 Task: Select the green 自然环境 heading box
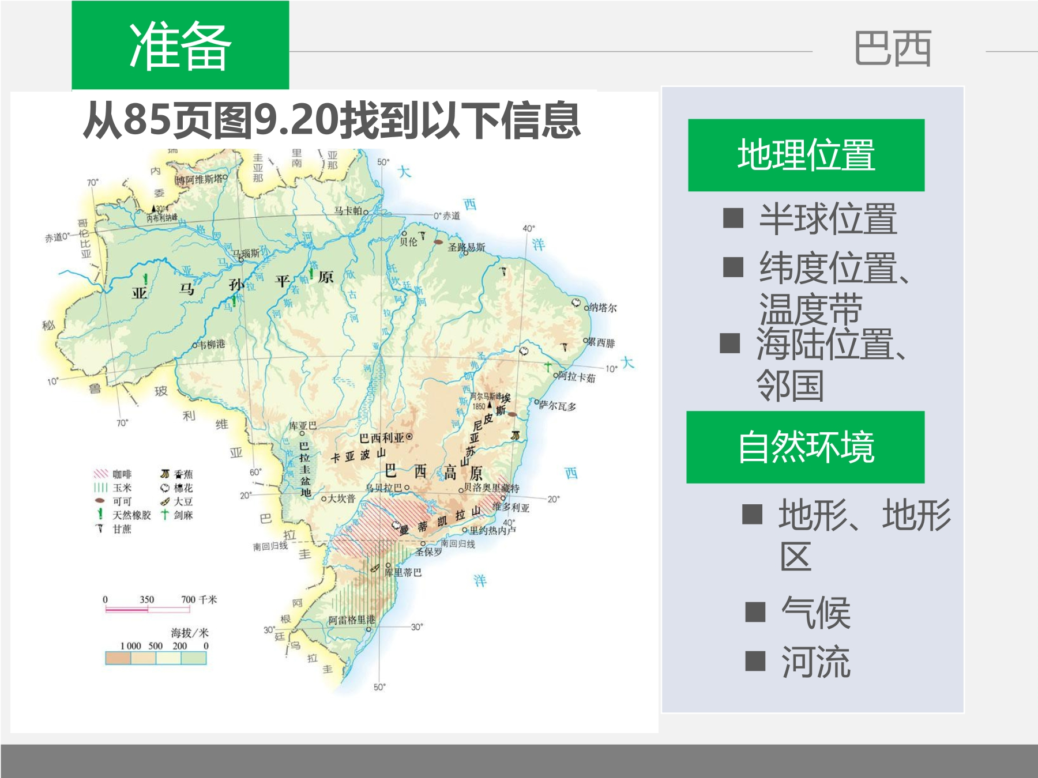(806, 447)
